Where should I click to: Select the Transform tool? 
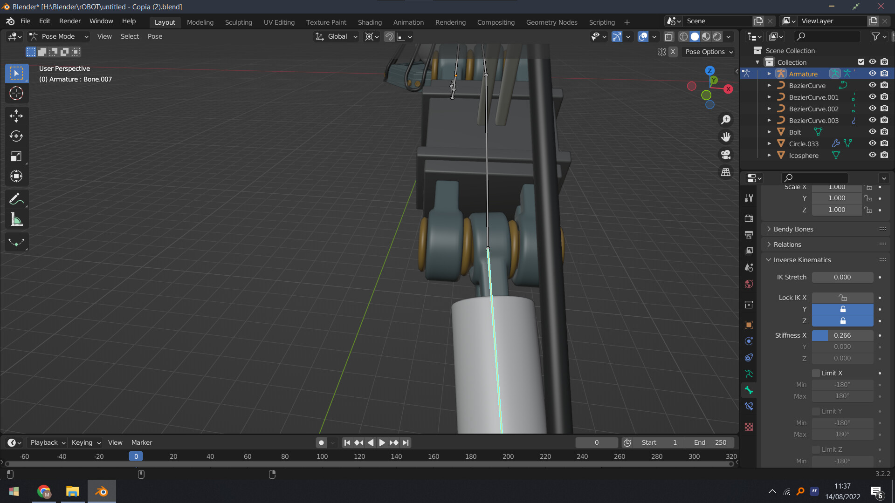(16, 176)
